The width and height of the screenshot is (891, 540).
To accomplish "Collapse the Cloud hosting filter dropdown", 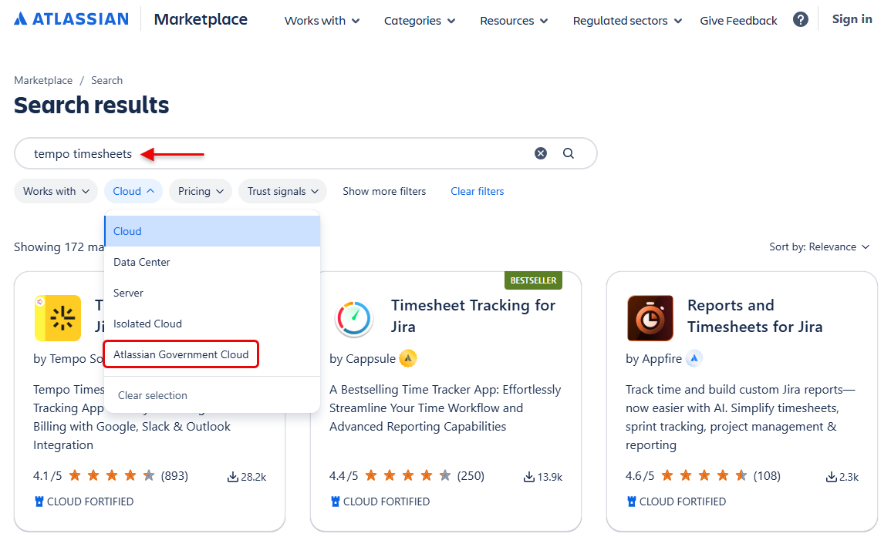I will point(133,191).
